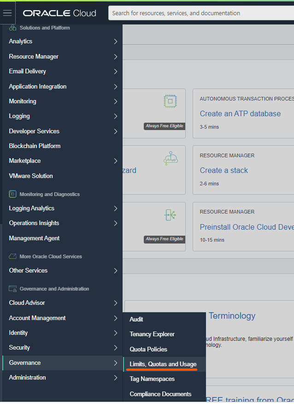
Task: Click the green chip icon on card
Action: click(171, 101)
